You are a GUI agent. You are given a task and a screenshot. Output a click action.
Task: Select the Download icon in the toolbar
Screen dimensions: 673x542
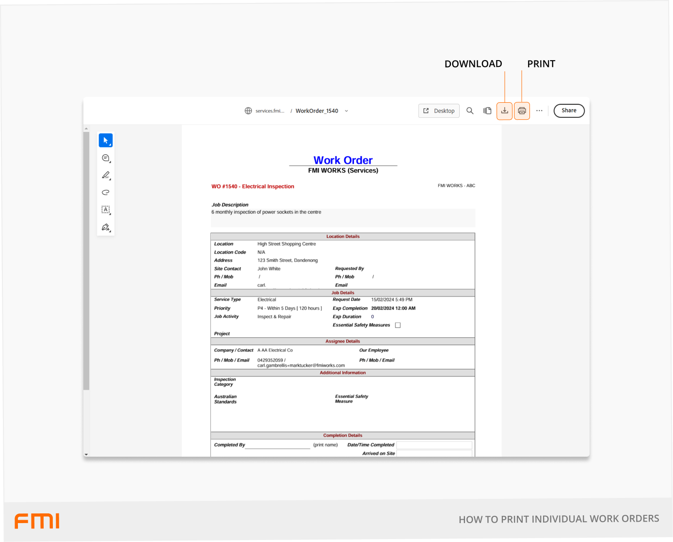click(505, 111)
